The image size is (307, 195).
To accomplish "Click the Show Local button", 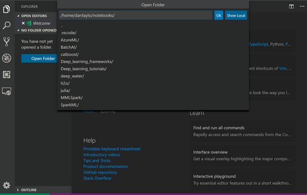I will (x=236, y=15).
